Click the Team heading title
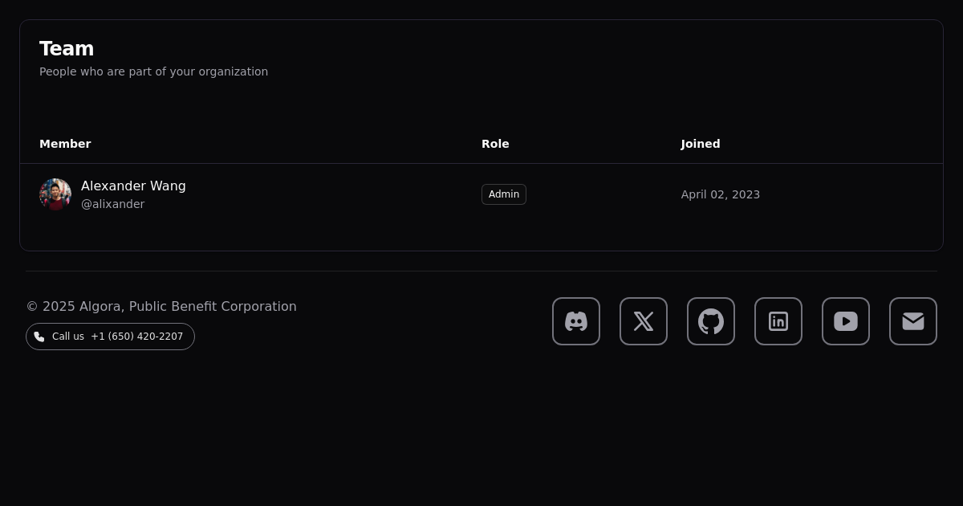Viewport: 963px width, 506px height. pyautogui.click(x=67, y=49)
